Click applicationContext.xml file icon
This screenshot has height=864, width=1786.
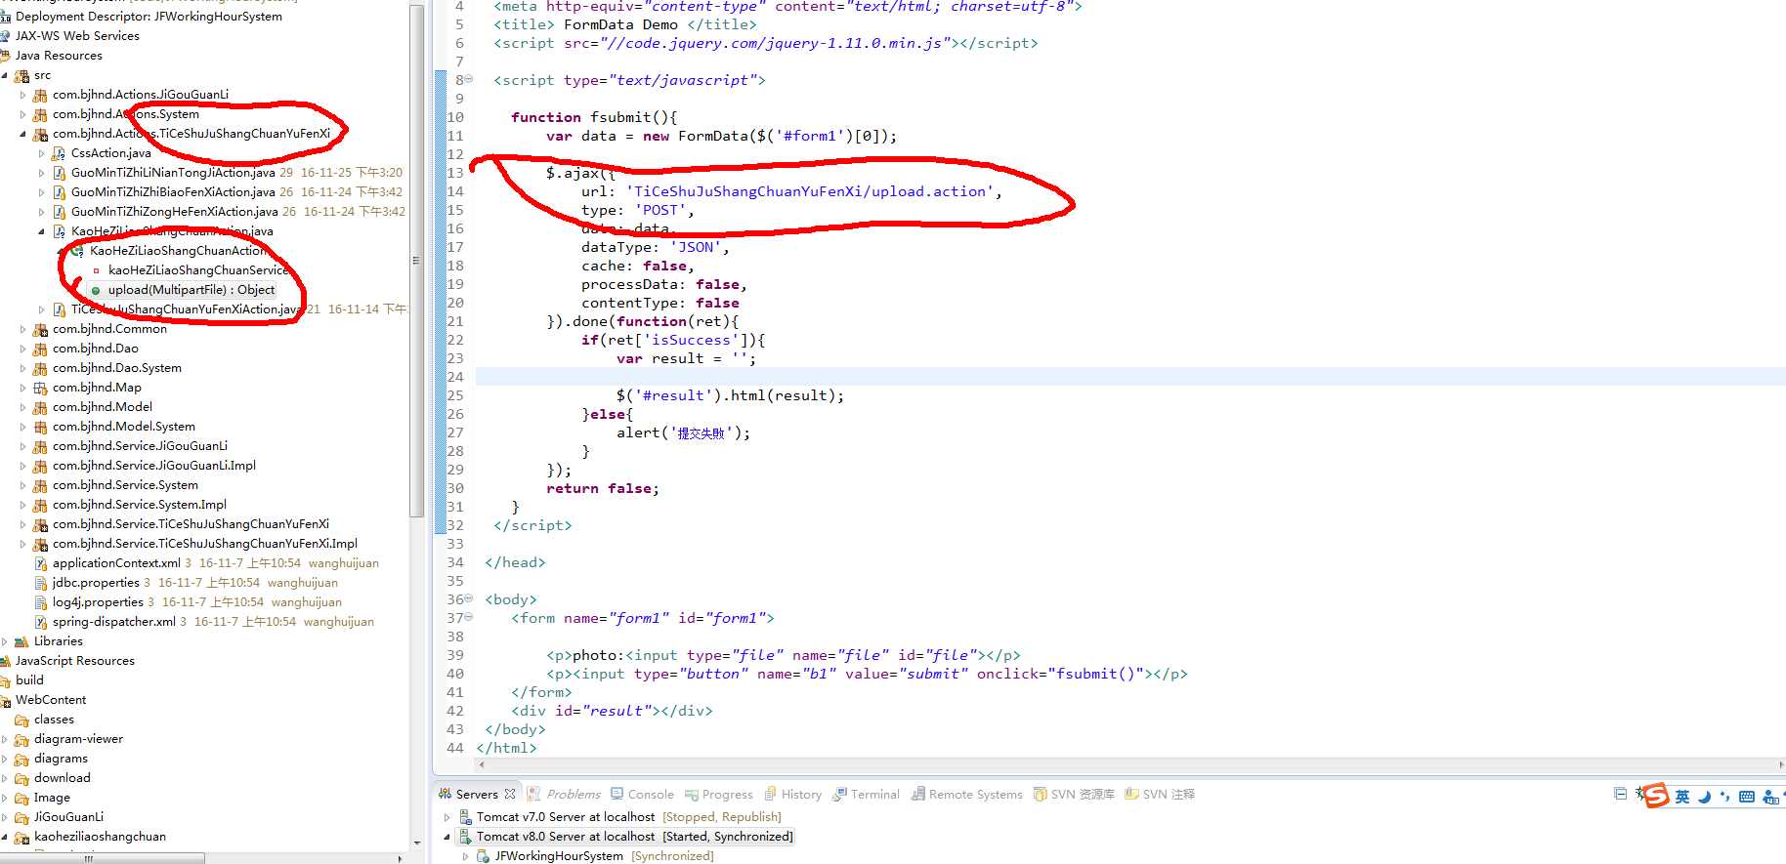click(x=40, y=563)
